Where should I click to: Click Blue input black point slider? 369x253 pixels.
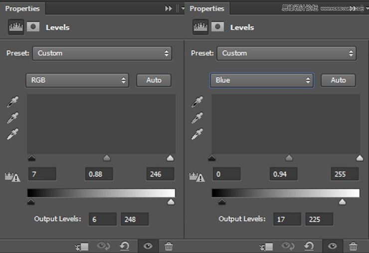coord(212,158)
